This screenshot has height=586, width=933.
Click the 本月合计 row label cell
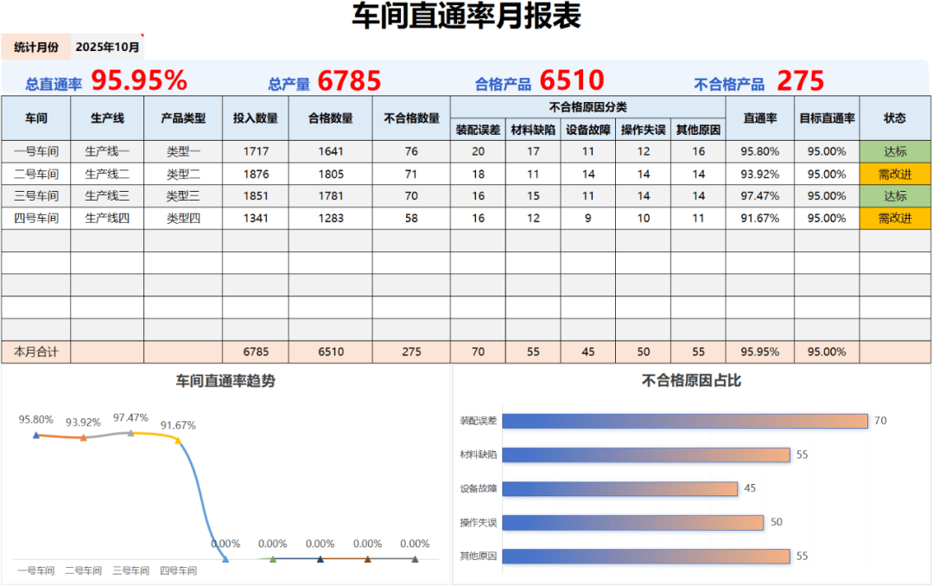point(35,352)
